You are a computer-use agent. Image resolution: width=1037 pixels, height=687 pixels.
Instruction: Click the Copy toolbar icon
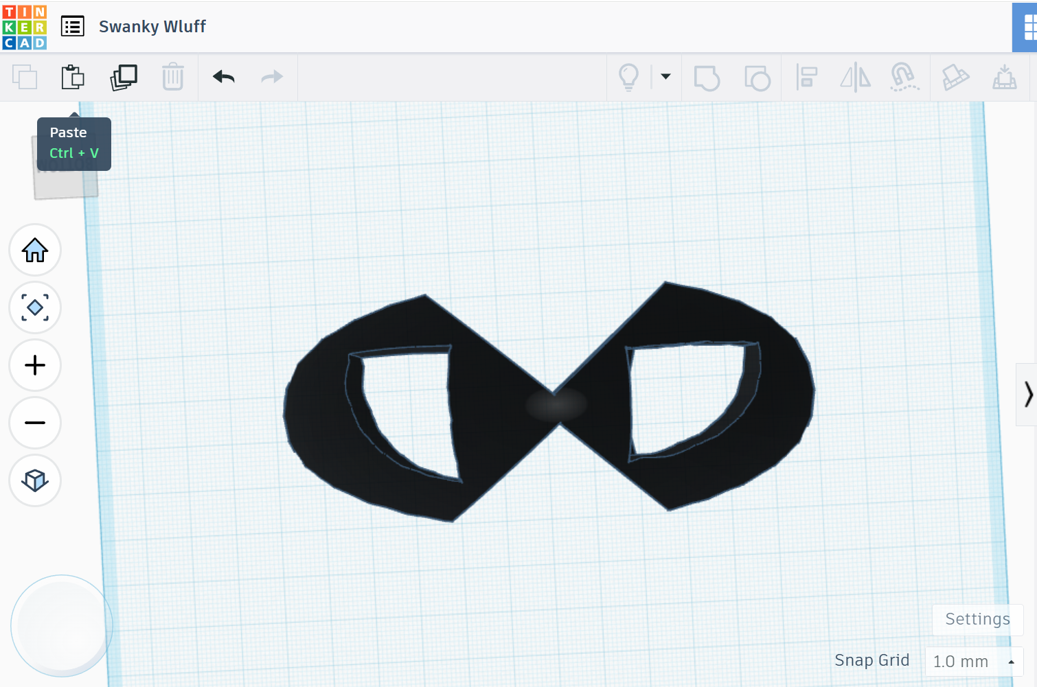25,77
